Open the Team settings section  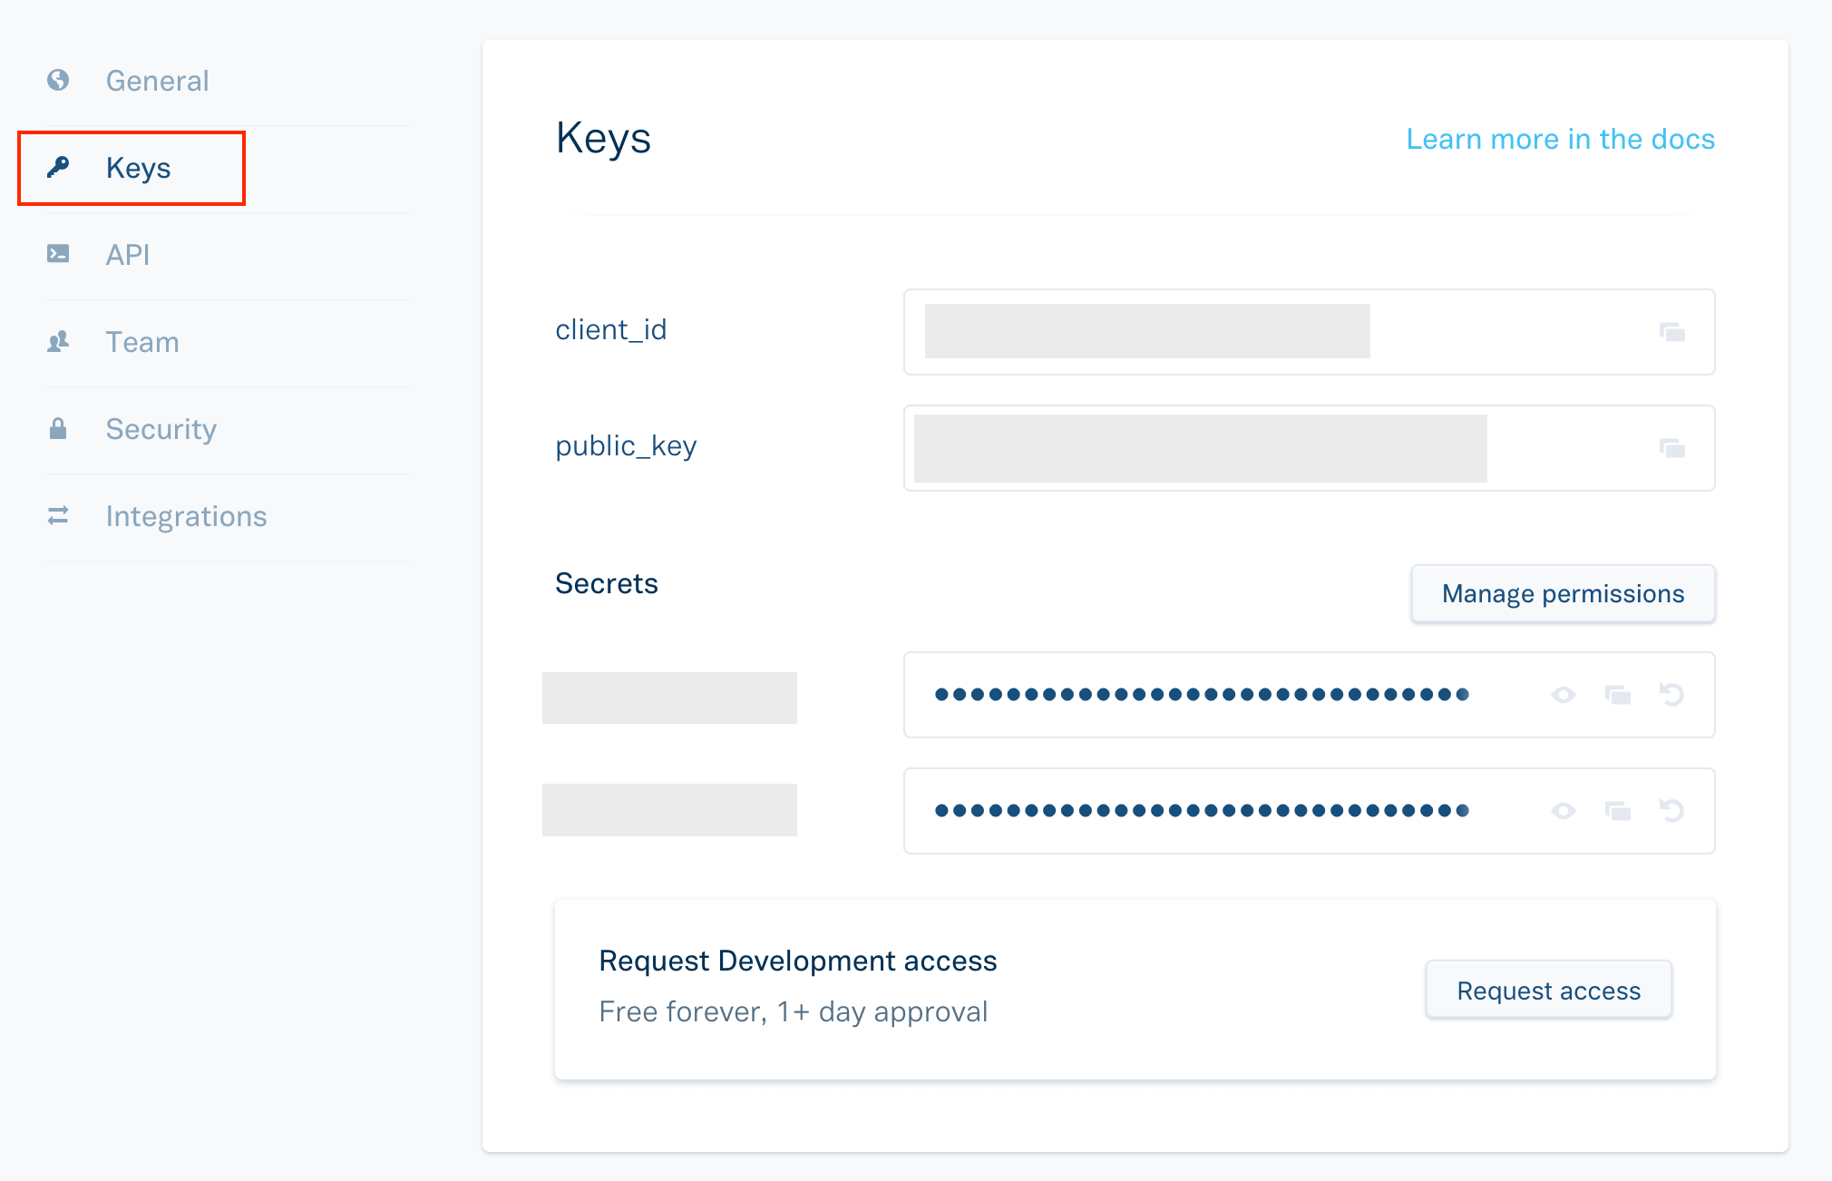[x=142, y=342]
